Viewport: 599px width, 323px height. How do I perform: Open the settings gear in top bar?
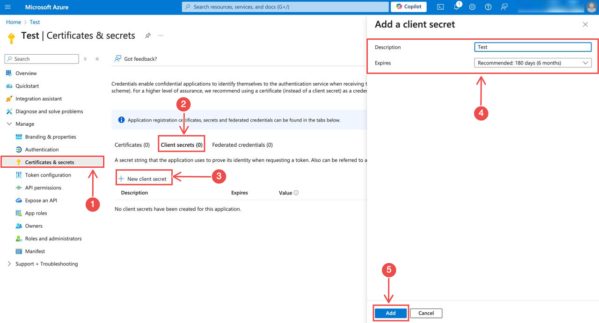pyautogui.click(x=472, y=7)
